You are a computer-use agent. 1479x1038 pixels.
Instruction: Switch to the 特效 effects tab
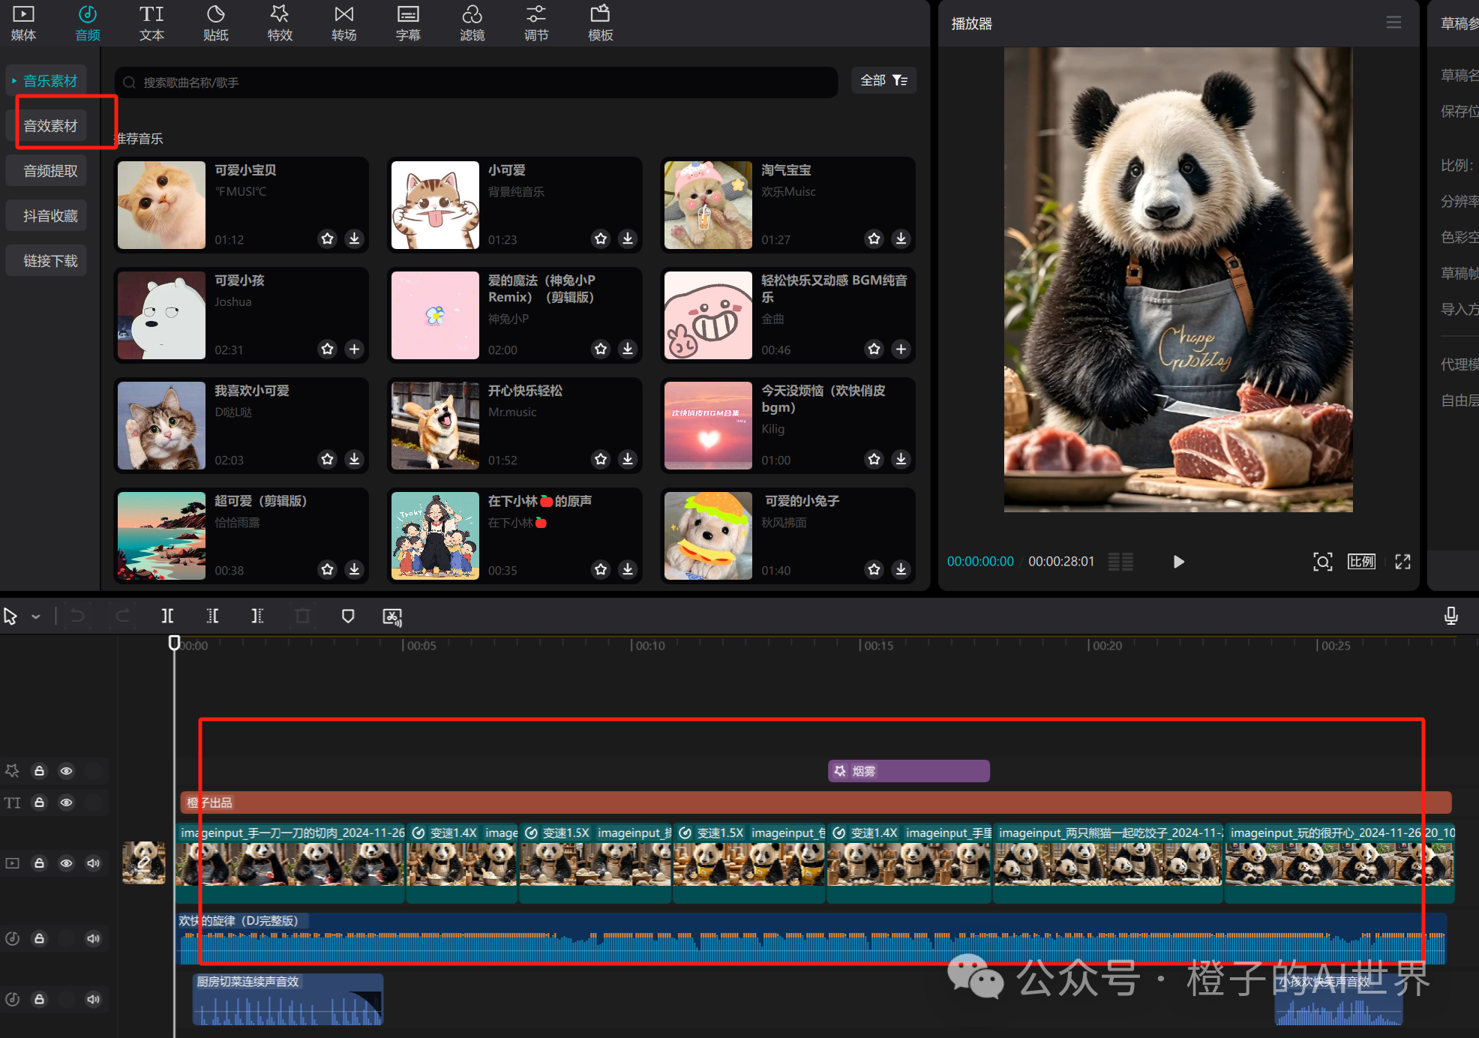point(280,22)
